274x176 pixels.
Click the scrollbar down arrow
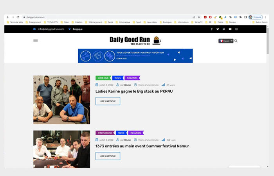[268, 167]
